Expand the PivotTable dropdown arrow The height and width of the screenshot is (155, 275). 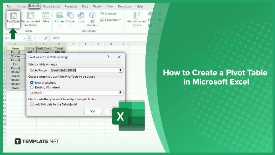(13, 25)
